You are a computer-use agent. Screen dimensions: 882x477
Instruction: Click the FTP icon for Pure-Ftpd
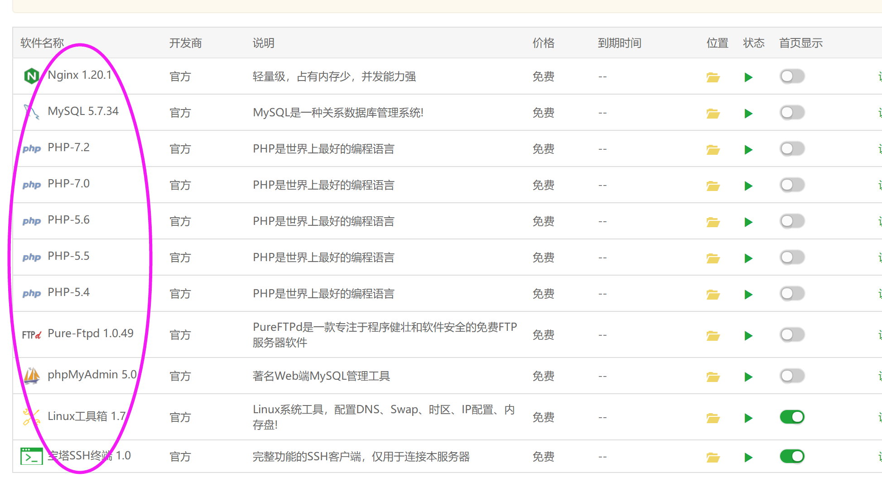tap(31, 334)
